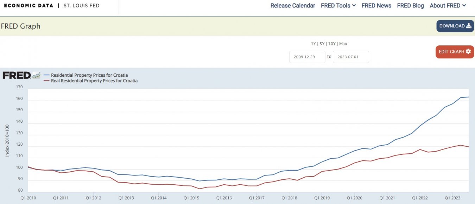Click the ST. LOUIS FED link

81,6
